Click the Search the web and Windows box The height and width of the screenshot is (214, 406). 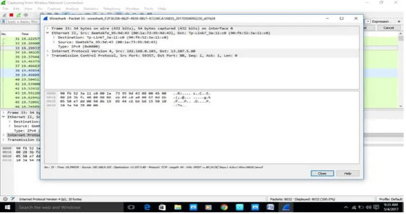[69, 207]
